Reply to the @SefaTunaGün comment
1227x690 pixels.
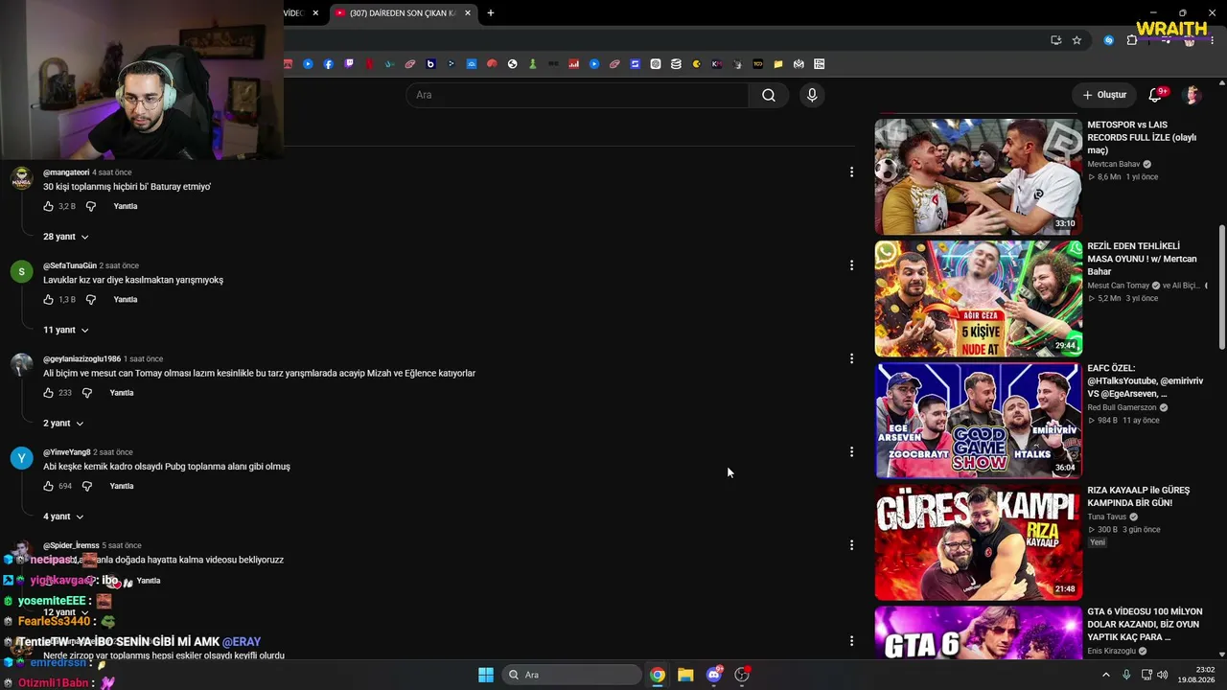pos(126,299)
